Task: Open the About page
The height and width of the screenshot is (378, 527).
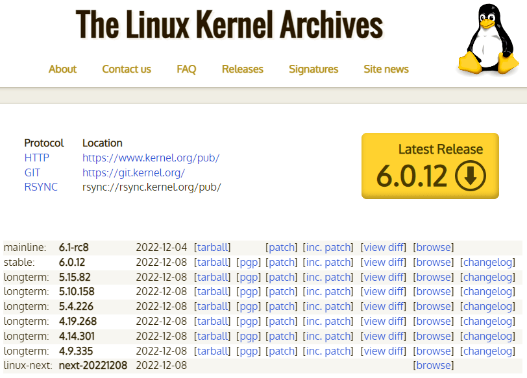Action: click(x=62, y=69)
